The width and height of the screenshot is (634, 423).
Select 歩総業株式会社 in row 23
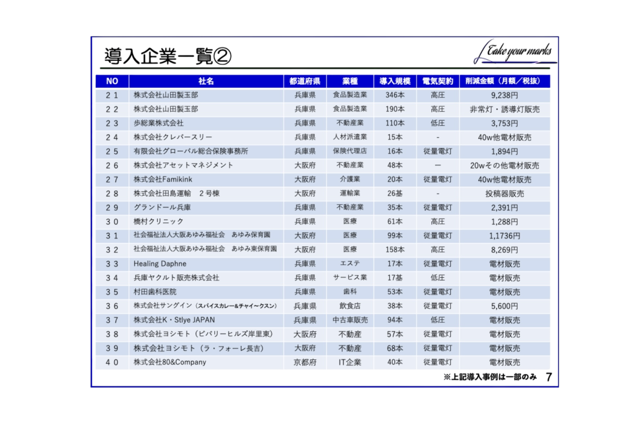pos(159,123)
